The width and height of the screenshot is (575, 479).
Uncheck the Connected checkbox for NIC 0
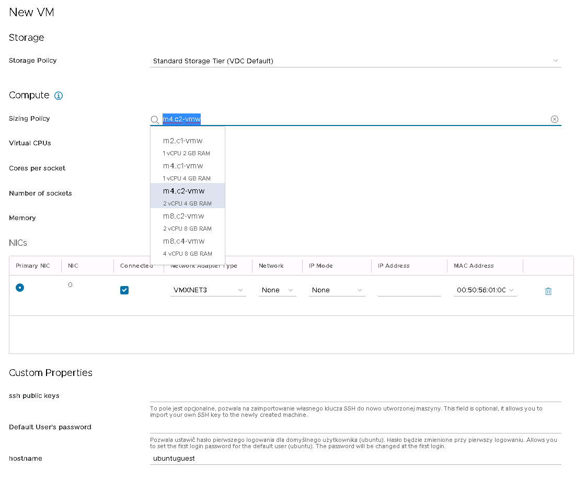(x=124, y=290)
